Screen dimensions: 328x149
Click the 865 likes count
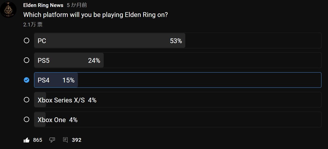(38, 140)
